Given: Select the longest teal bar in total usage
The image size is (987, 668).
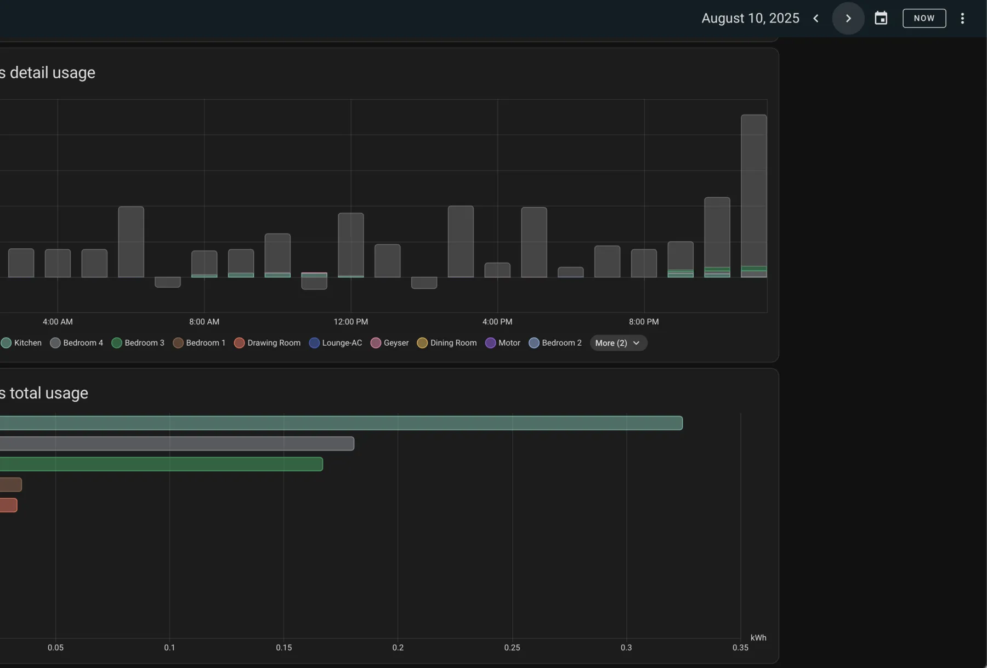Looking at the screenshot, I should pyautogui.click(x=341, y=423).
